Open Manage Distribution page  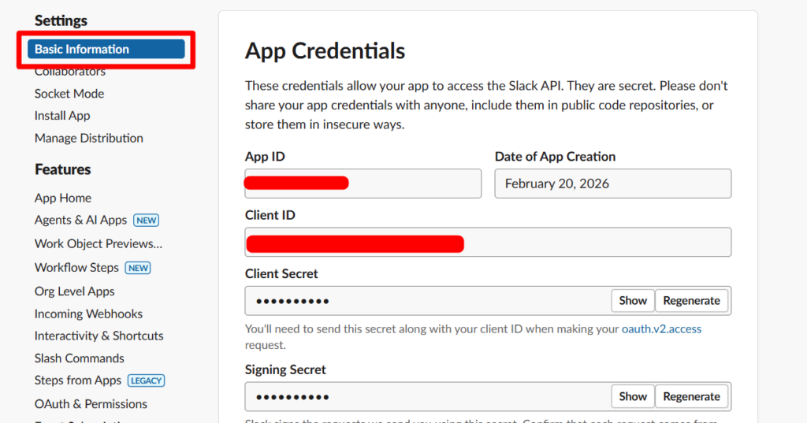tap(89, 138)
